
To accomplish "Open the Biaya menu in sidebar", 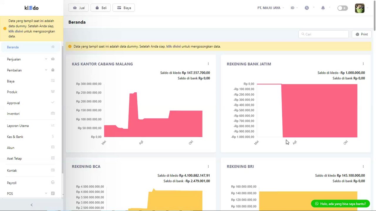I will click(x=31, y=81).
